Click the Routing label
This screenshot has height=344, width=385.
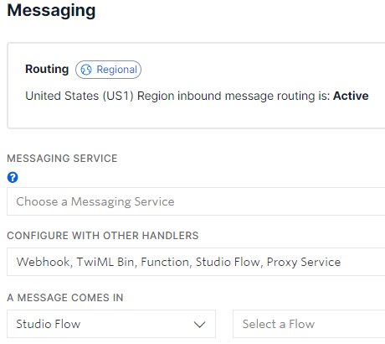[x=47, y=69]
